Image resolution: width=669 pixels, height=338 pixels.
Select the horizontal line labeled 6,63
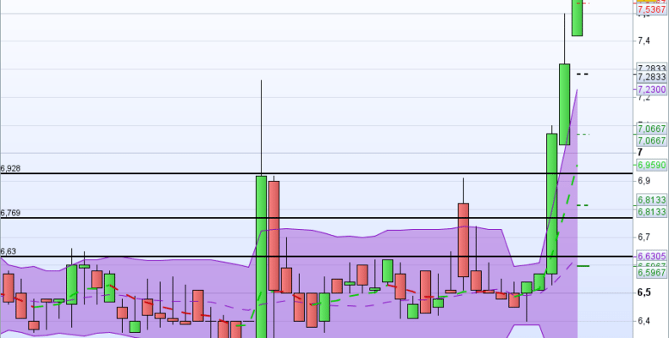tap(316, 257)
